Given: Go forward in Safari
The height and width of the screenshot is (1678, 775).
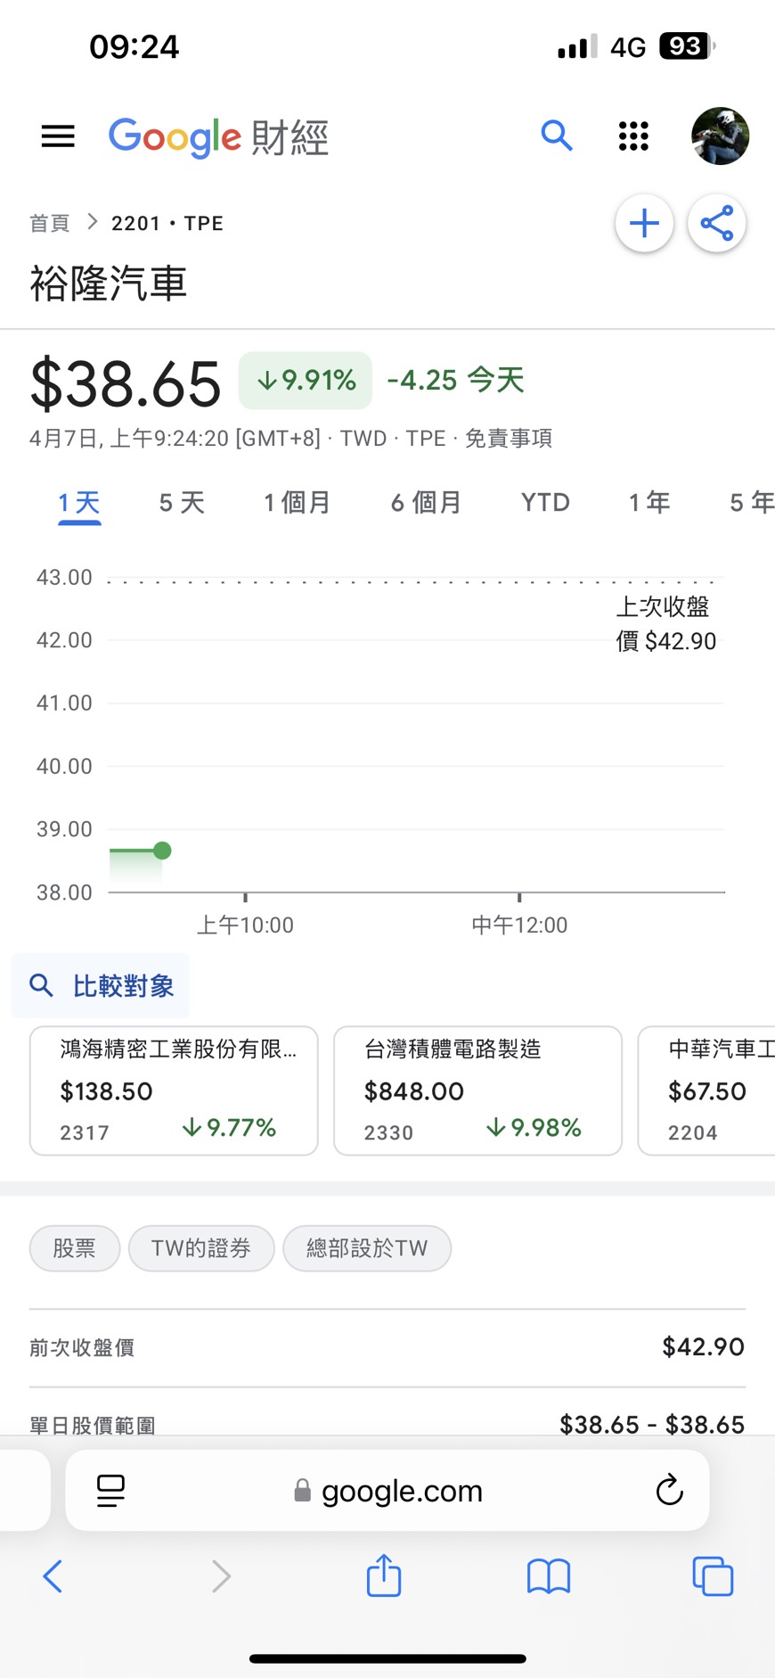Looking at the screenshot, I should point(221,1576).
